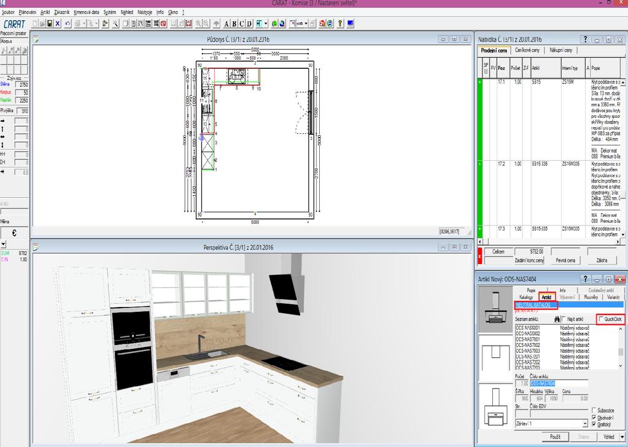Click the blue monitor toolbar icon
Screen dimensions: 628x447
click(x=350, y=23)
